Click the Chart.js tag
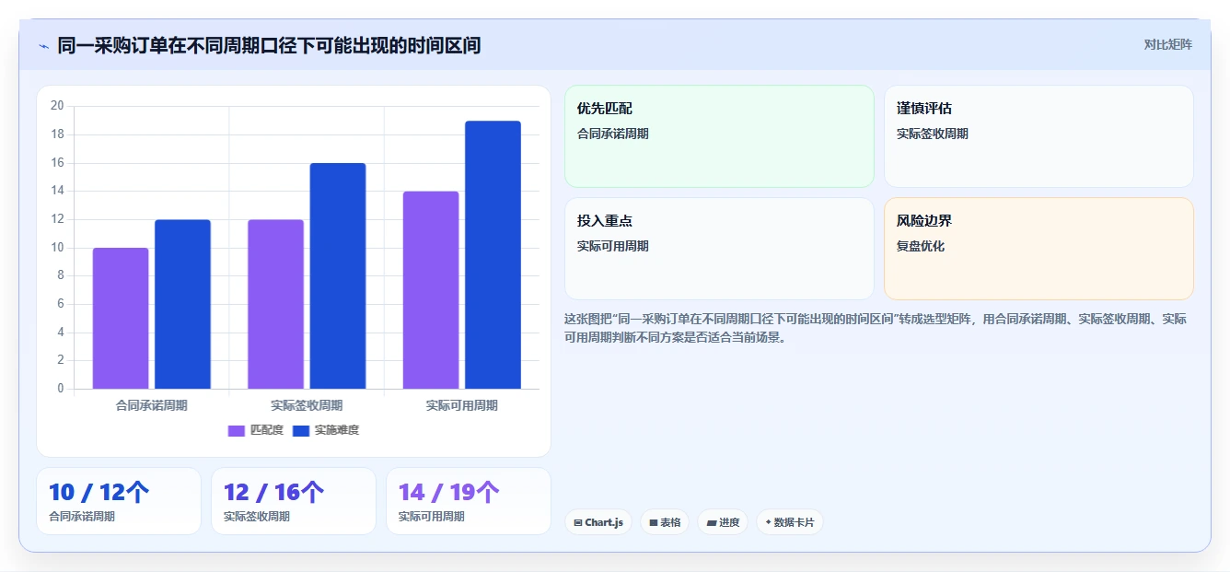 point(598,522)
